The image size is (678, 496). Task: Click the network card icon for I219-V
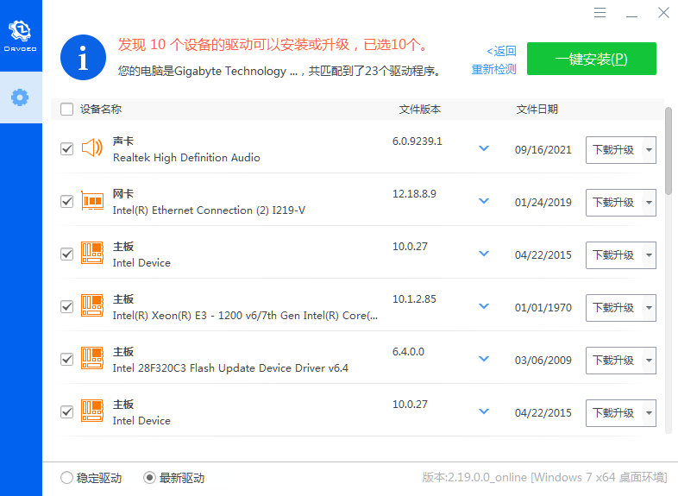92,201
